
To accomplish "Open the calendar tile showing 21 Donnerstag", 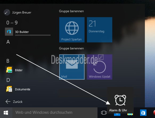I will 100,30.
